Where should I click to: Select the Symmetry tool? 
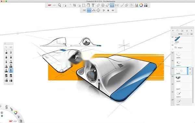117,5
